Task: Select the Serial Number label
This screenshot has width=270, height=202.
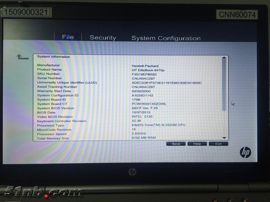Action: [x=49, y=78]
